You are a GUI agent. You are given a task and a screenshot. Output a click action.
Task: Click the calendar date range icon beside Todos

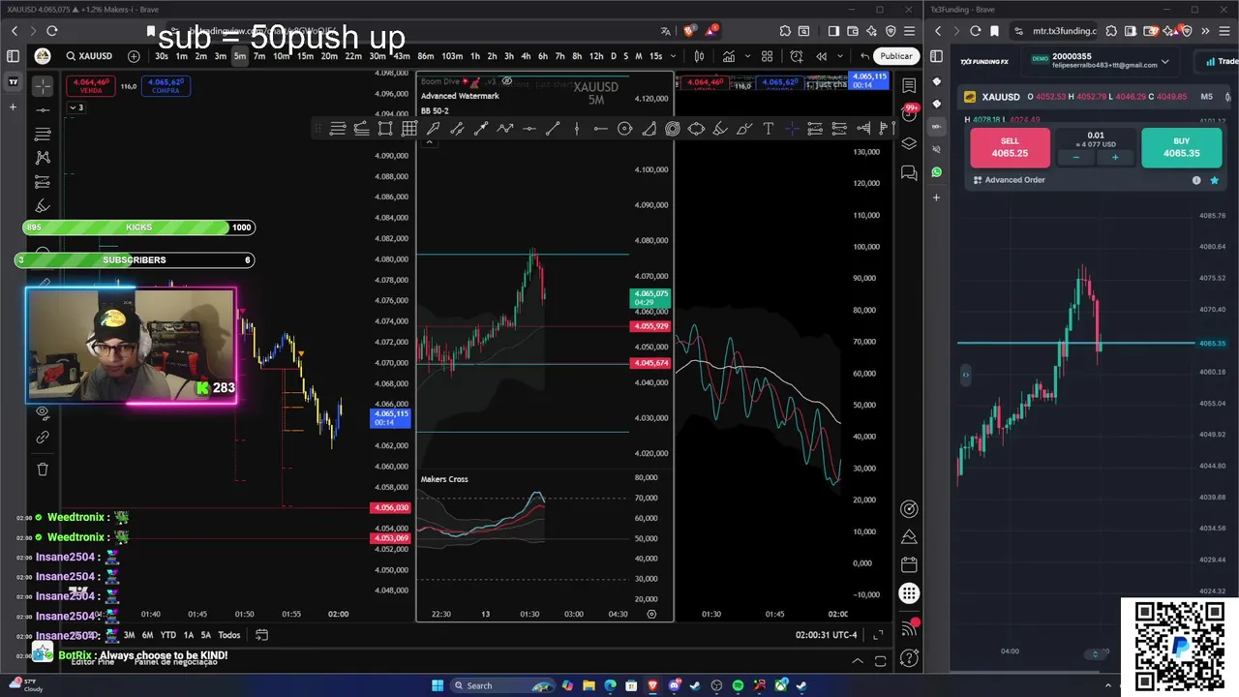[x=261, y=635]
